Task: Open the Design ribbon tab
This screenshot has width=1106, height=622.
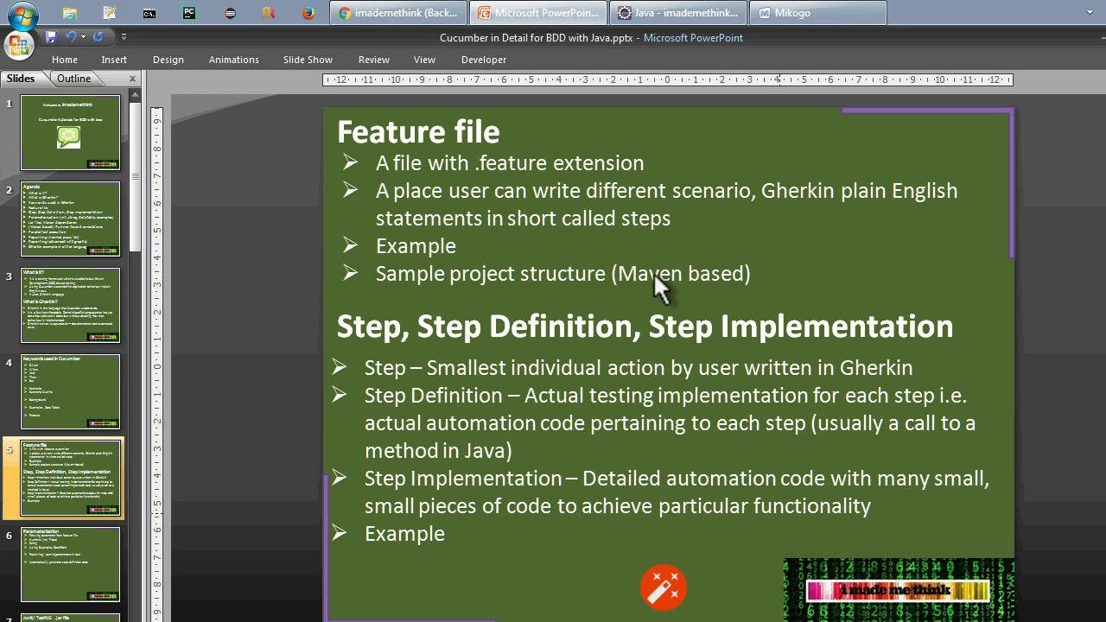Action: pos(168,60)
